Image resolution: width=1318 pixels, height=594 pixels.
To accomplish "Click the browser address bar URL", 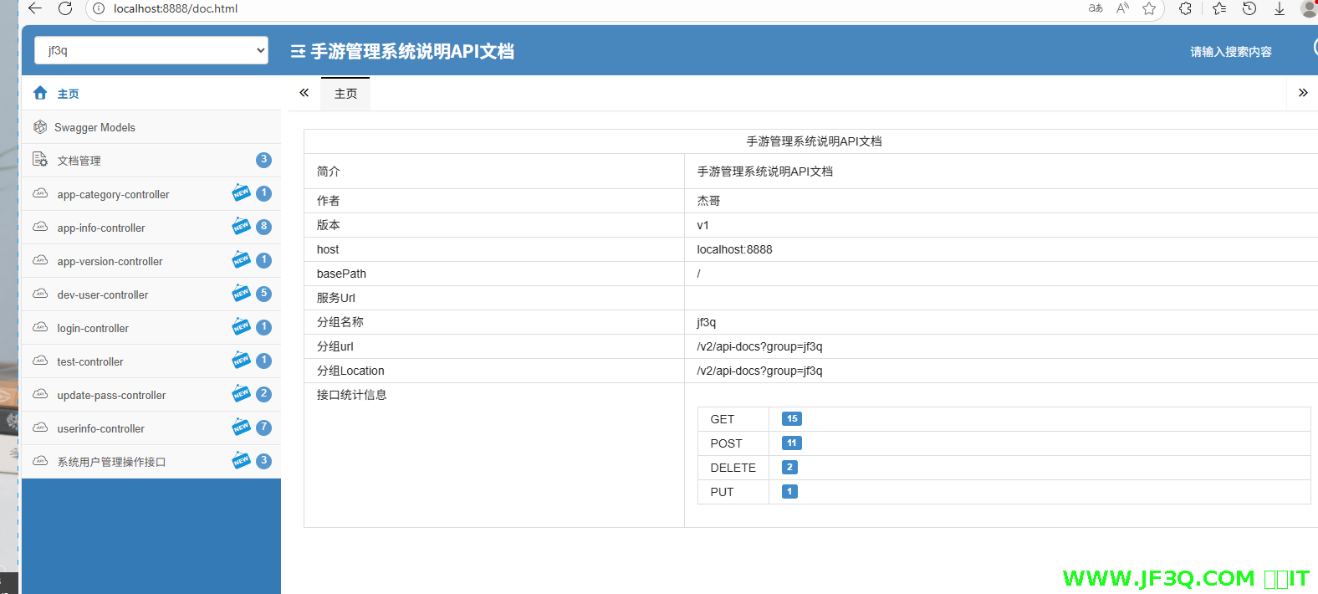I will pos(176,8).
